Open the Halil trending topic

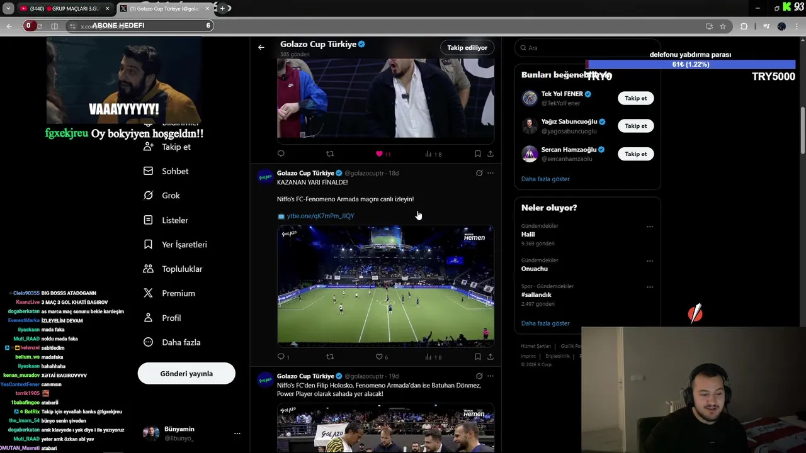coord(528,234)
